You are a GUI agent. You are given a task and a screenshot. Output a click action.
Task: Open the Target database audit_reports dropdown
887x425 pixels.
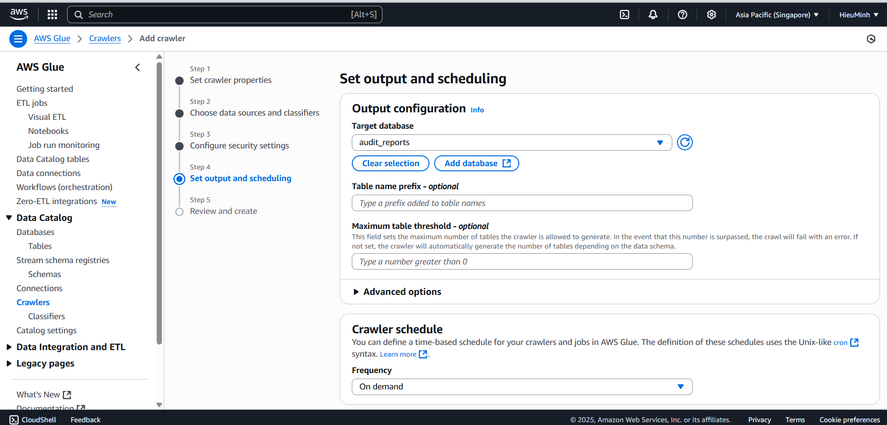(x=512, y=142)
